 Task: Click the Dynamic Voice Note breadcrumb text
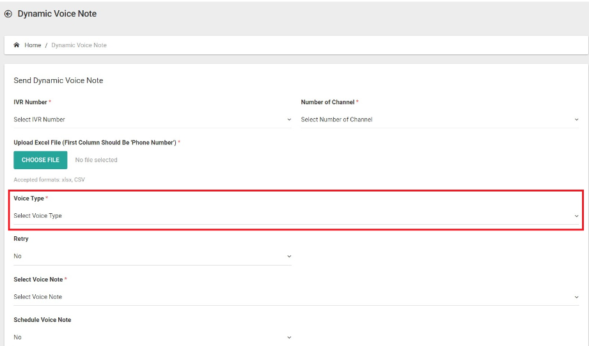79,45
